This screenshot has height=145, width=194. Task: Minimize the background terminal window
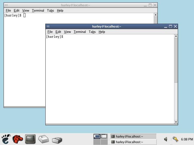[x=145, y=5]
